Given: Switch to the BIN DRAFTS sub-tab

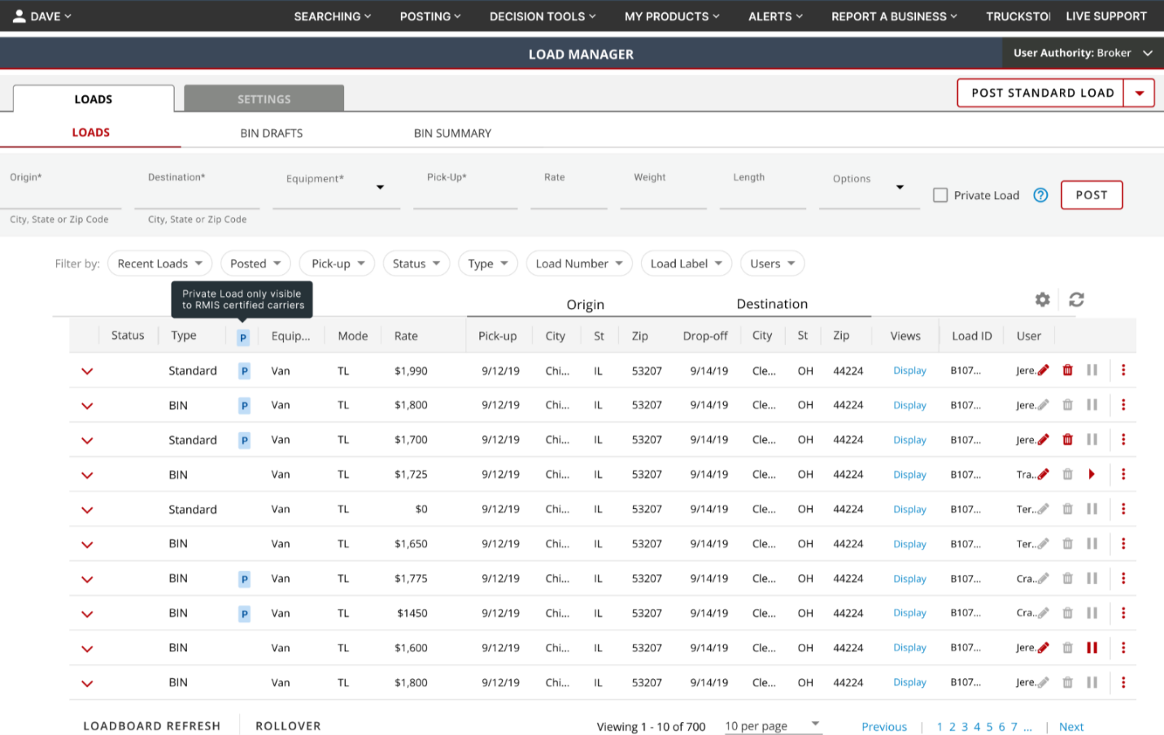Looking at the screenshot, I should click(272, 133).
